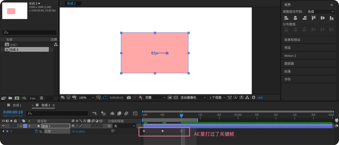The width and height of the screenshot is (339, 145).
Task: Open the 对齐 panel menu
Action: coord(332,5)
